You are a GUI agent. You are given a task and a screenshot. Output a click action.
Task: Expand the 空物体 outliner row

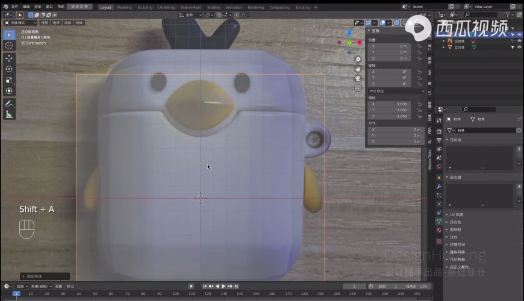[444, 41]
